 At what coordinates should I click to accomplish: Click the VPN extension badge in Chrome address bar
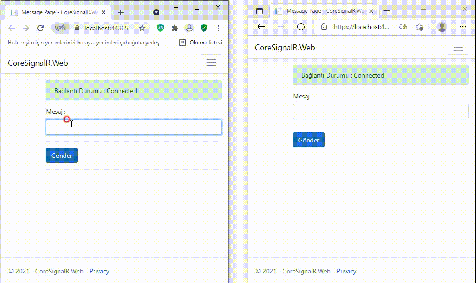pyautogui.click(x=60, y=28)
